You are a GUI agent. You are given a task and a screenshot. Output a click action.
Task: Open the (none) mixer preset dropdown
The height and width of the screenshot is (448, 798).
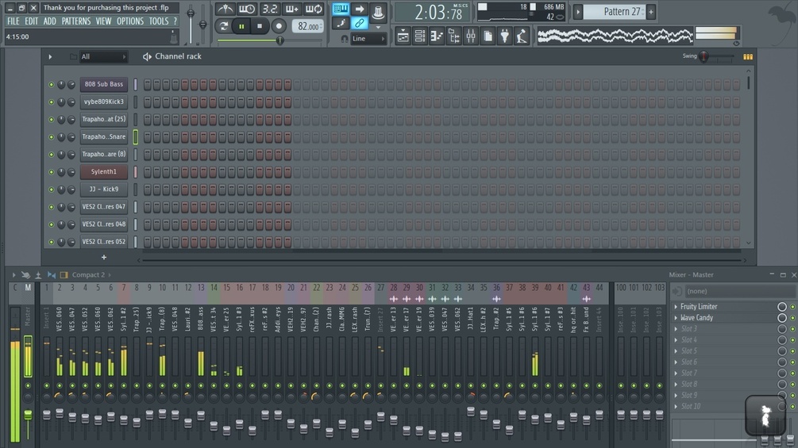point(739,291)
